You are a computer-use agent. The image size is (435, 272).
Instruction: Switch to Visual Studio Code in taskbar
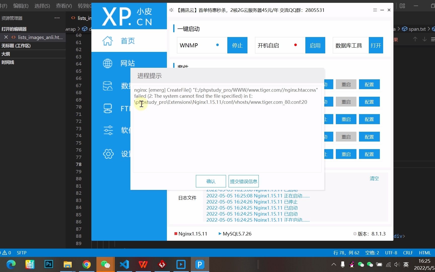pyautogui.click(x=124, y=264)
